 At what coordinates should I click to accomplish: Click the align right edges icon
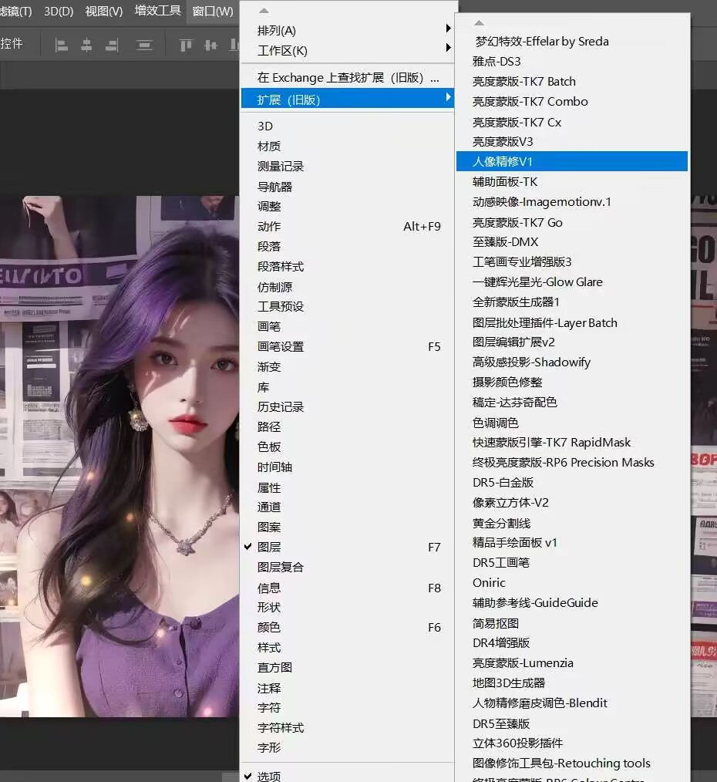point(113,45)
